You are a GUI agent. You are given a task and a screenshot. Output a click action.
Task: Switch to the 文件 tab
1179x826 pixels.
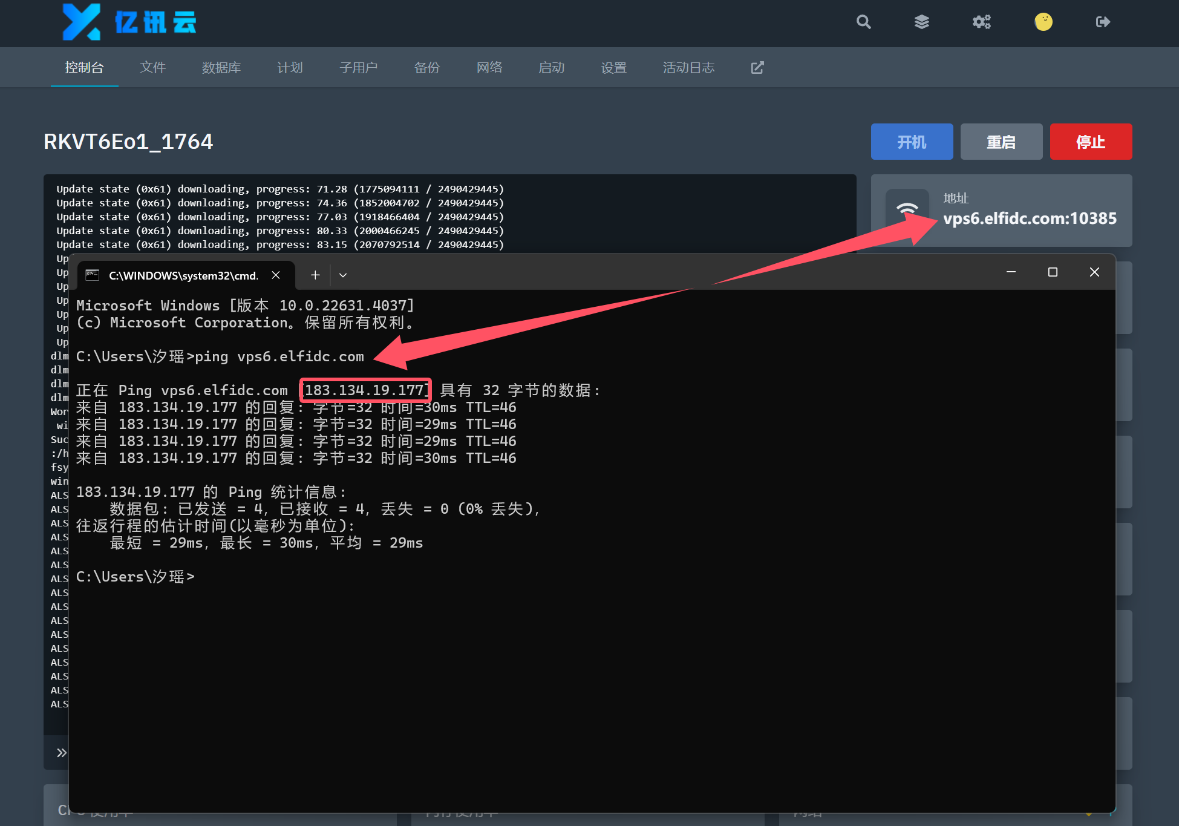click(152, 68)
